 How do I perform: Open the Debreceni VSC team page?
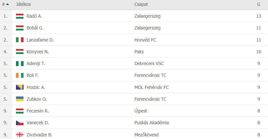coord(149,63)
